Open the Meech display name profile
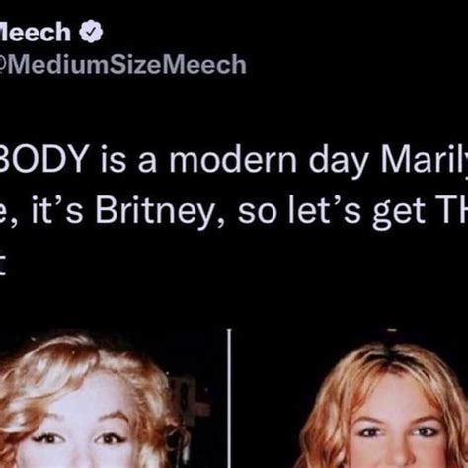 (36, 32)
